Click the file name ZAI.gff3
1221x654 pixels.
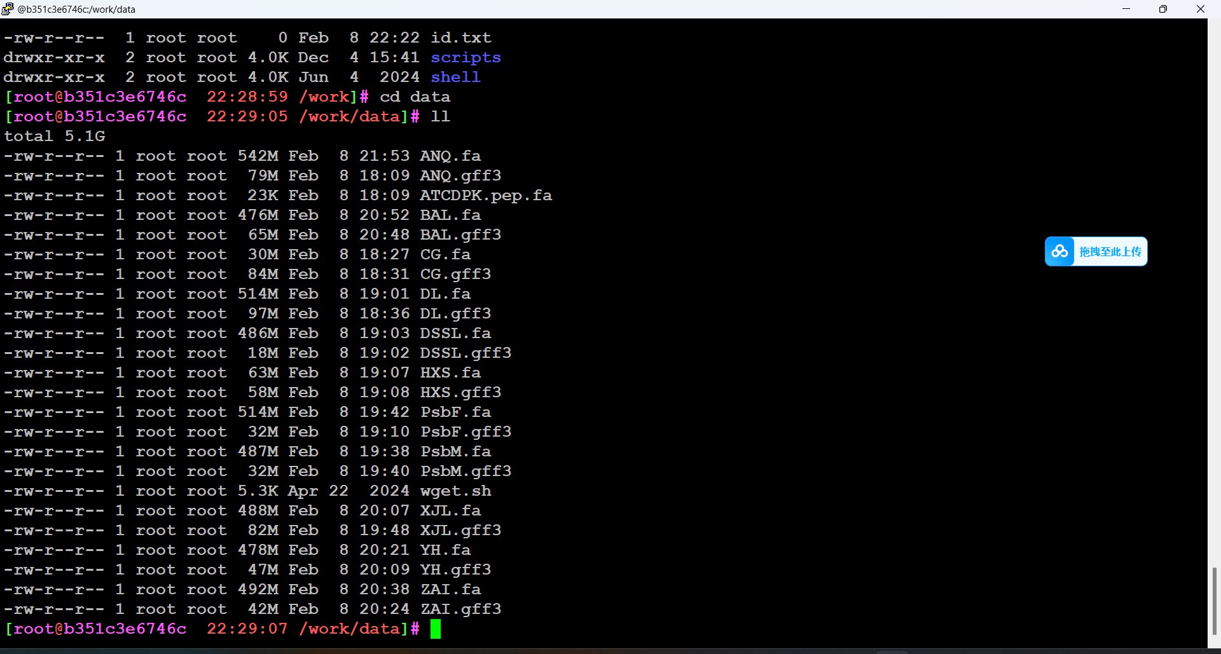[x=460, y=610]
